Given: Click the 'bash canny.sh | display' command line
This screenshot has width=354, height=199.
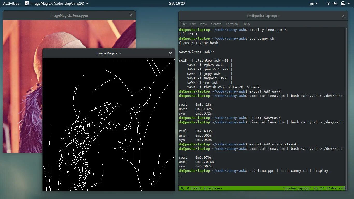Looking at the screenshot, I should (x=289, y=171).
